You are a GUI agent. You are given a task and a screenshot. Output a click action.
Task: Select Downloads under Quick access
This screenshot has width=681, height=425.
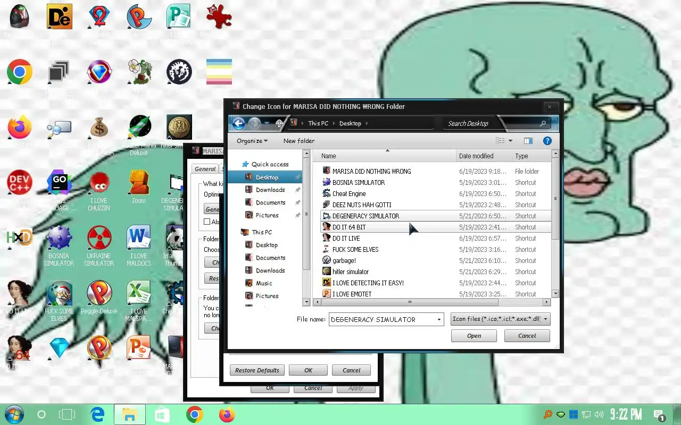tap(270, 190)
